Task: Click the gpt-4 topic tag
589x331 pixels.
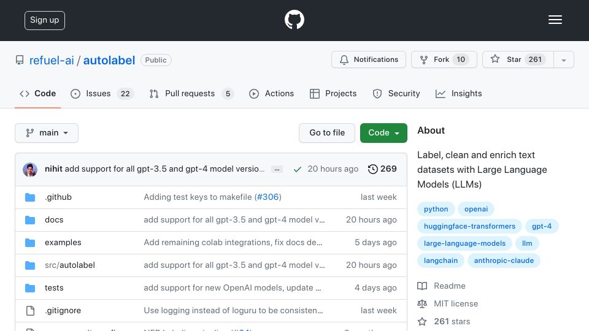Action: [542, 226]
